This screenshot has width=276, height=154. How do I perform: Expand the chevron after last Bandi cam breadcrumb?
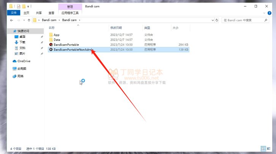pos(79,20)
